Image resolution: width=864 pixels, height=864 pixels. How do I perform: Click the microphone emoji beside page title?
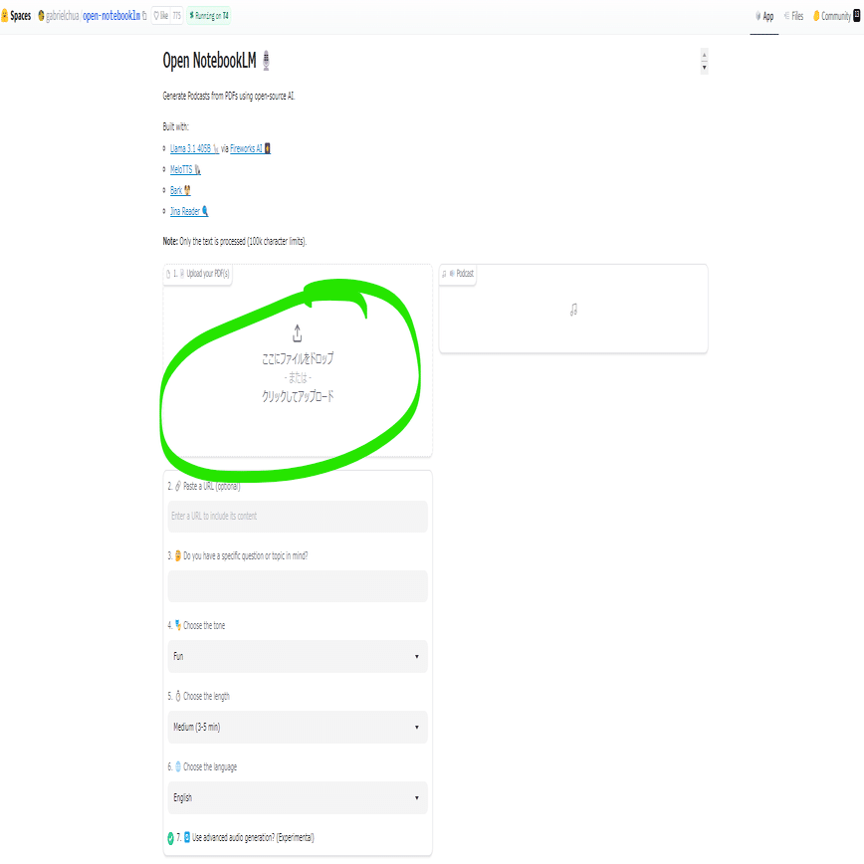[x=266, y=60]
